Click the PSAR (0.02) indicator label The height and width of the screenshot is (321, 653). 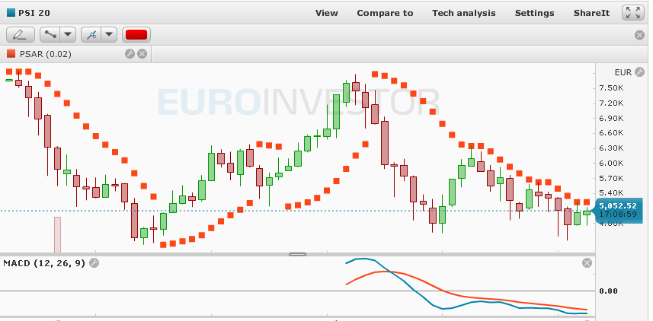click(46, 54)
